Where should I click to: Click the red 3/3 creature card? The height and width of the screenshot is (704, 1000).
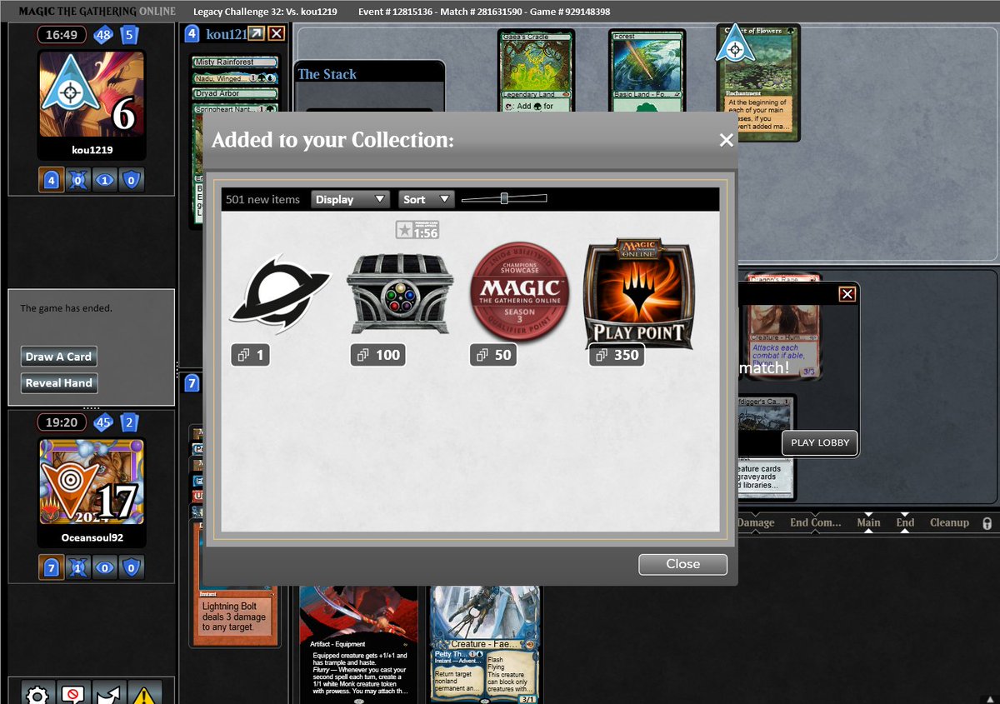(x=782, y=327)
